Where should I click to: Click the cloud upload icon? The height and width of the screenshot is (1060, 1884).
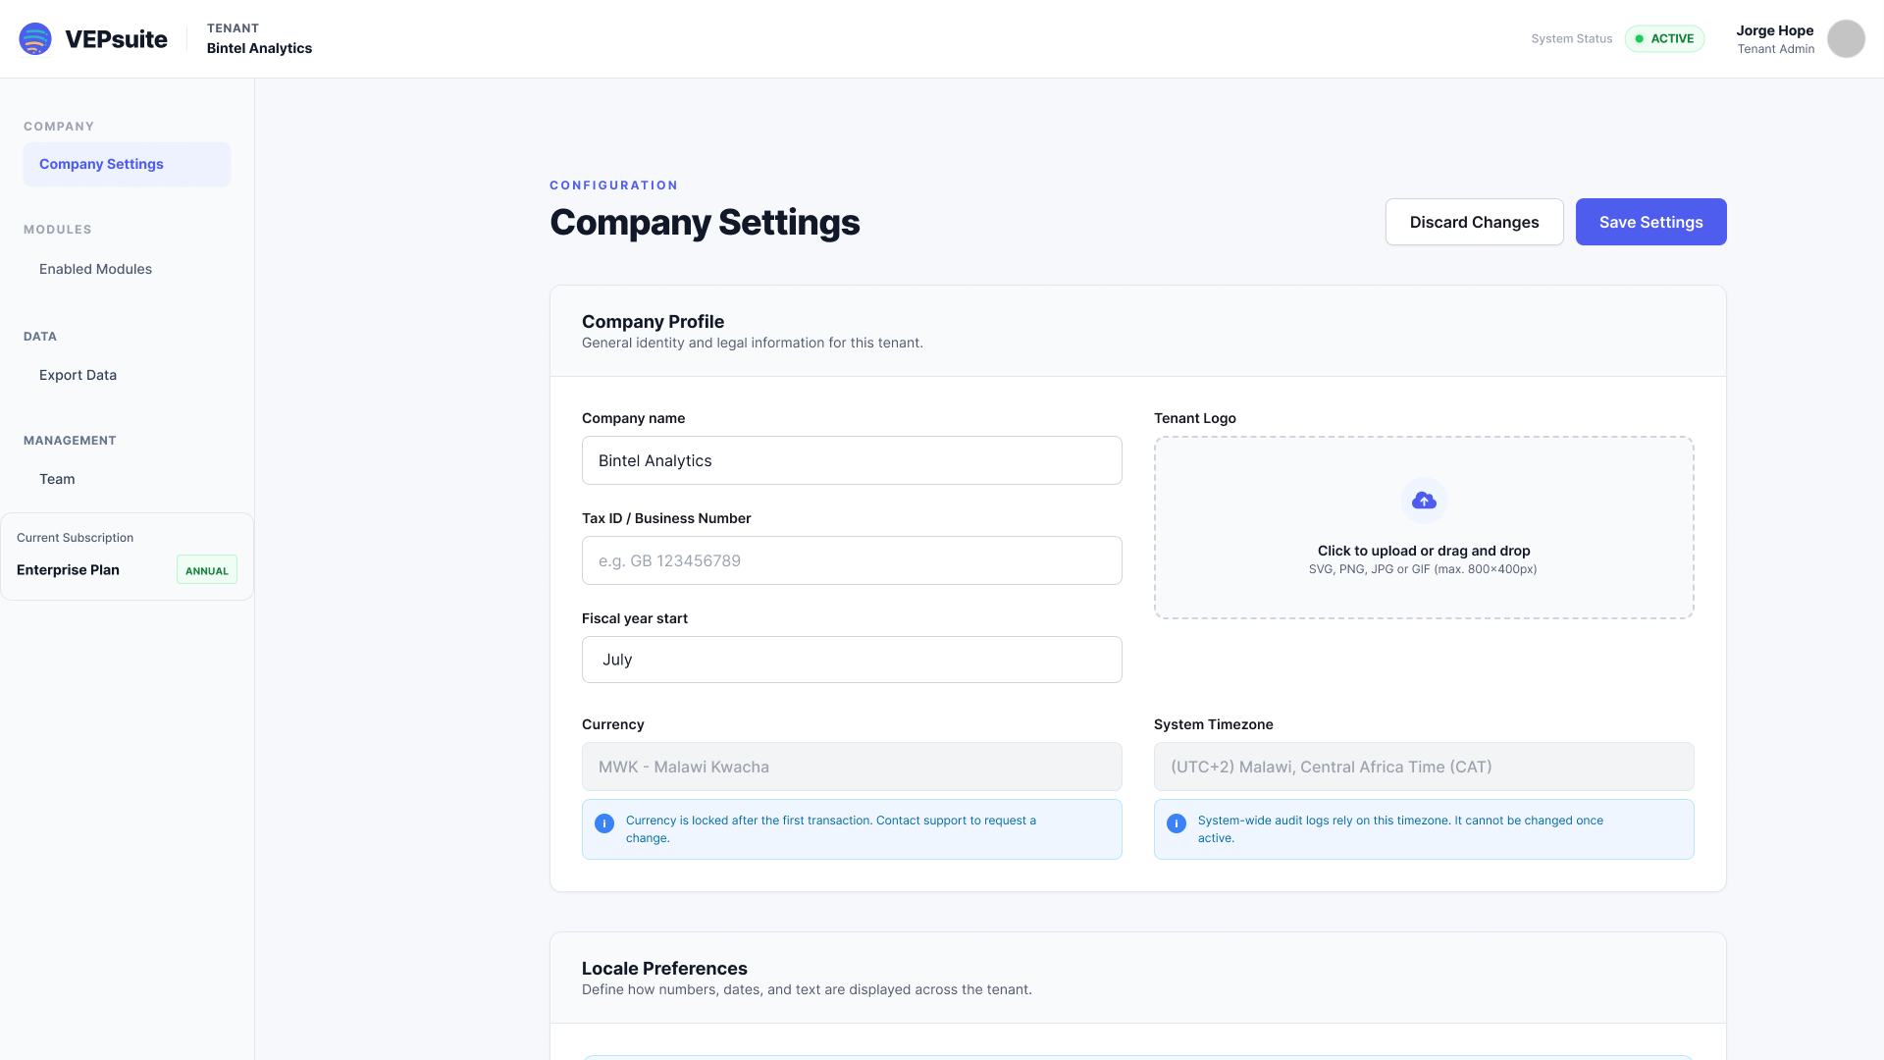[x=1424, y=502]
